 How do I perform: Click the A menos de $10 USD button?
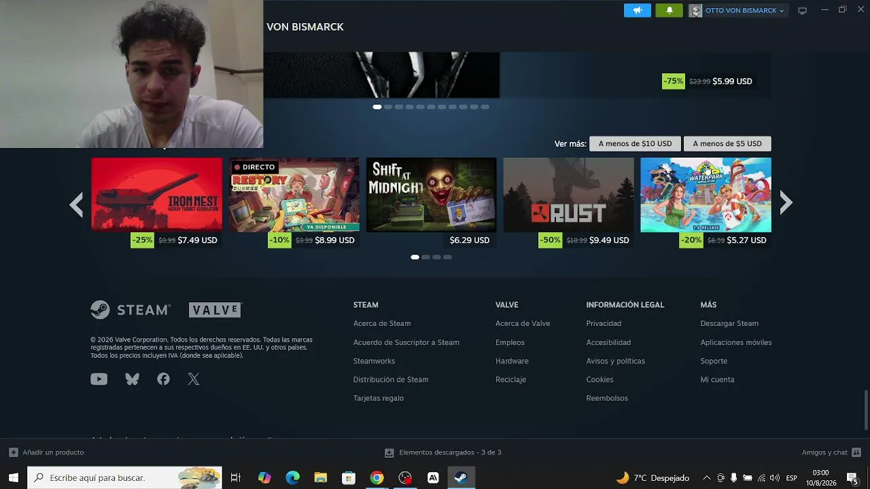pyautogui.click(x=635, y=144)
